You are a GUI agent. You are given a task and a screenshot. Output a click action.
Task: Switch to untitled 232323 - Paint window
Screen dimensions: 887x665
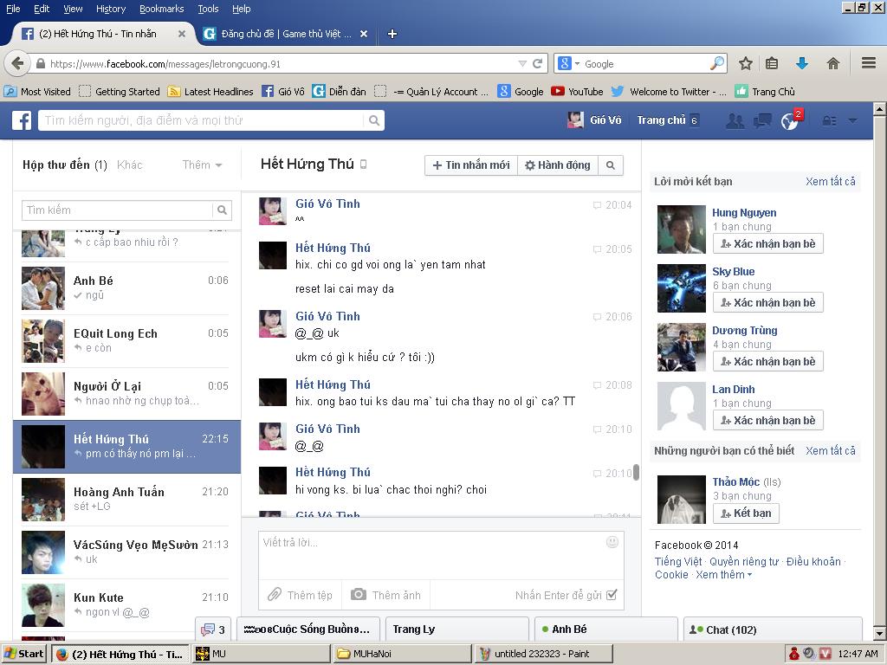(x=543, y=654)
